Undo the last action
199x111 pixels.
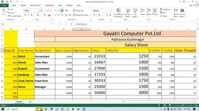[x=11, y=2]
